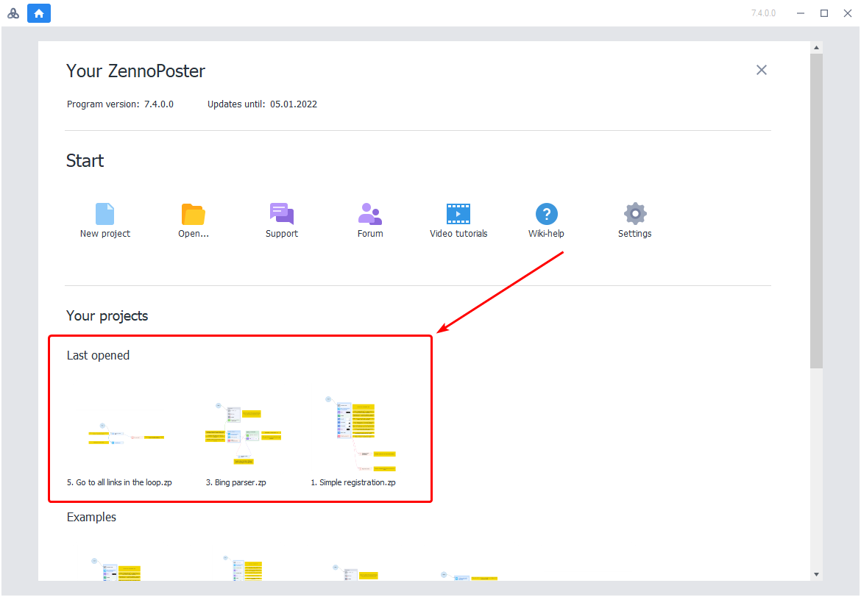Launch the Video tutorials icon
The height and width of the screenshot is (597, 861).
458,214
